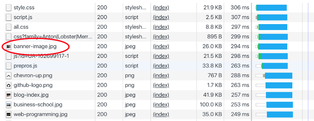Screen dimensions: 314x121
Task: Click the 21.9 KB size of style.css
Action: pos(213,8)
